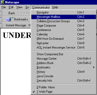
Task: Switch to the 0 Folder: Inbox window
Action: (64, 87)
